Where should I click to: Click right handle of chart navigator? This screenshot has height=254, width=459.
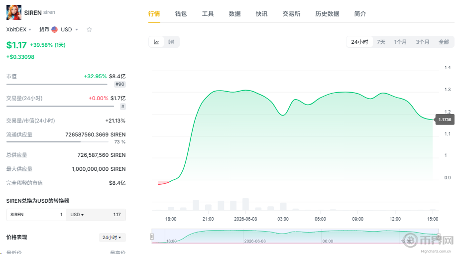(x=439, y=237)
